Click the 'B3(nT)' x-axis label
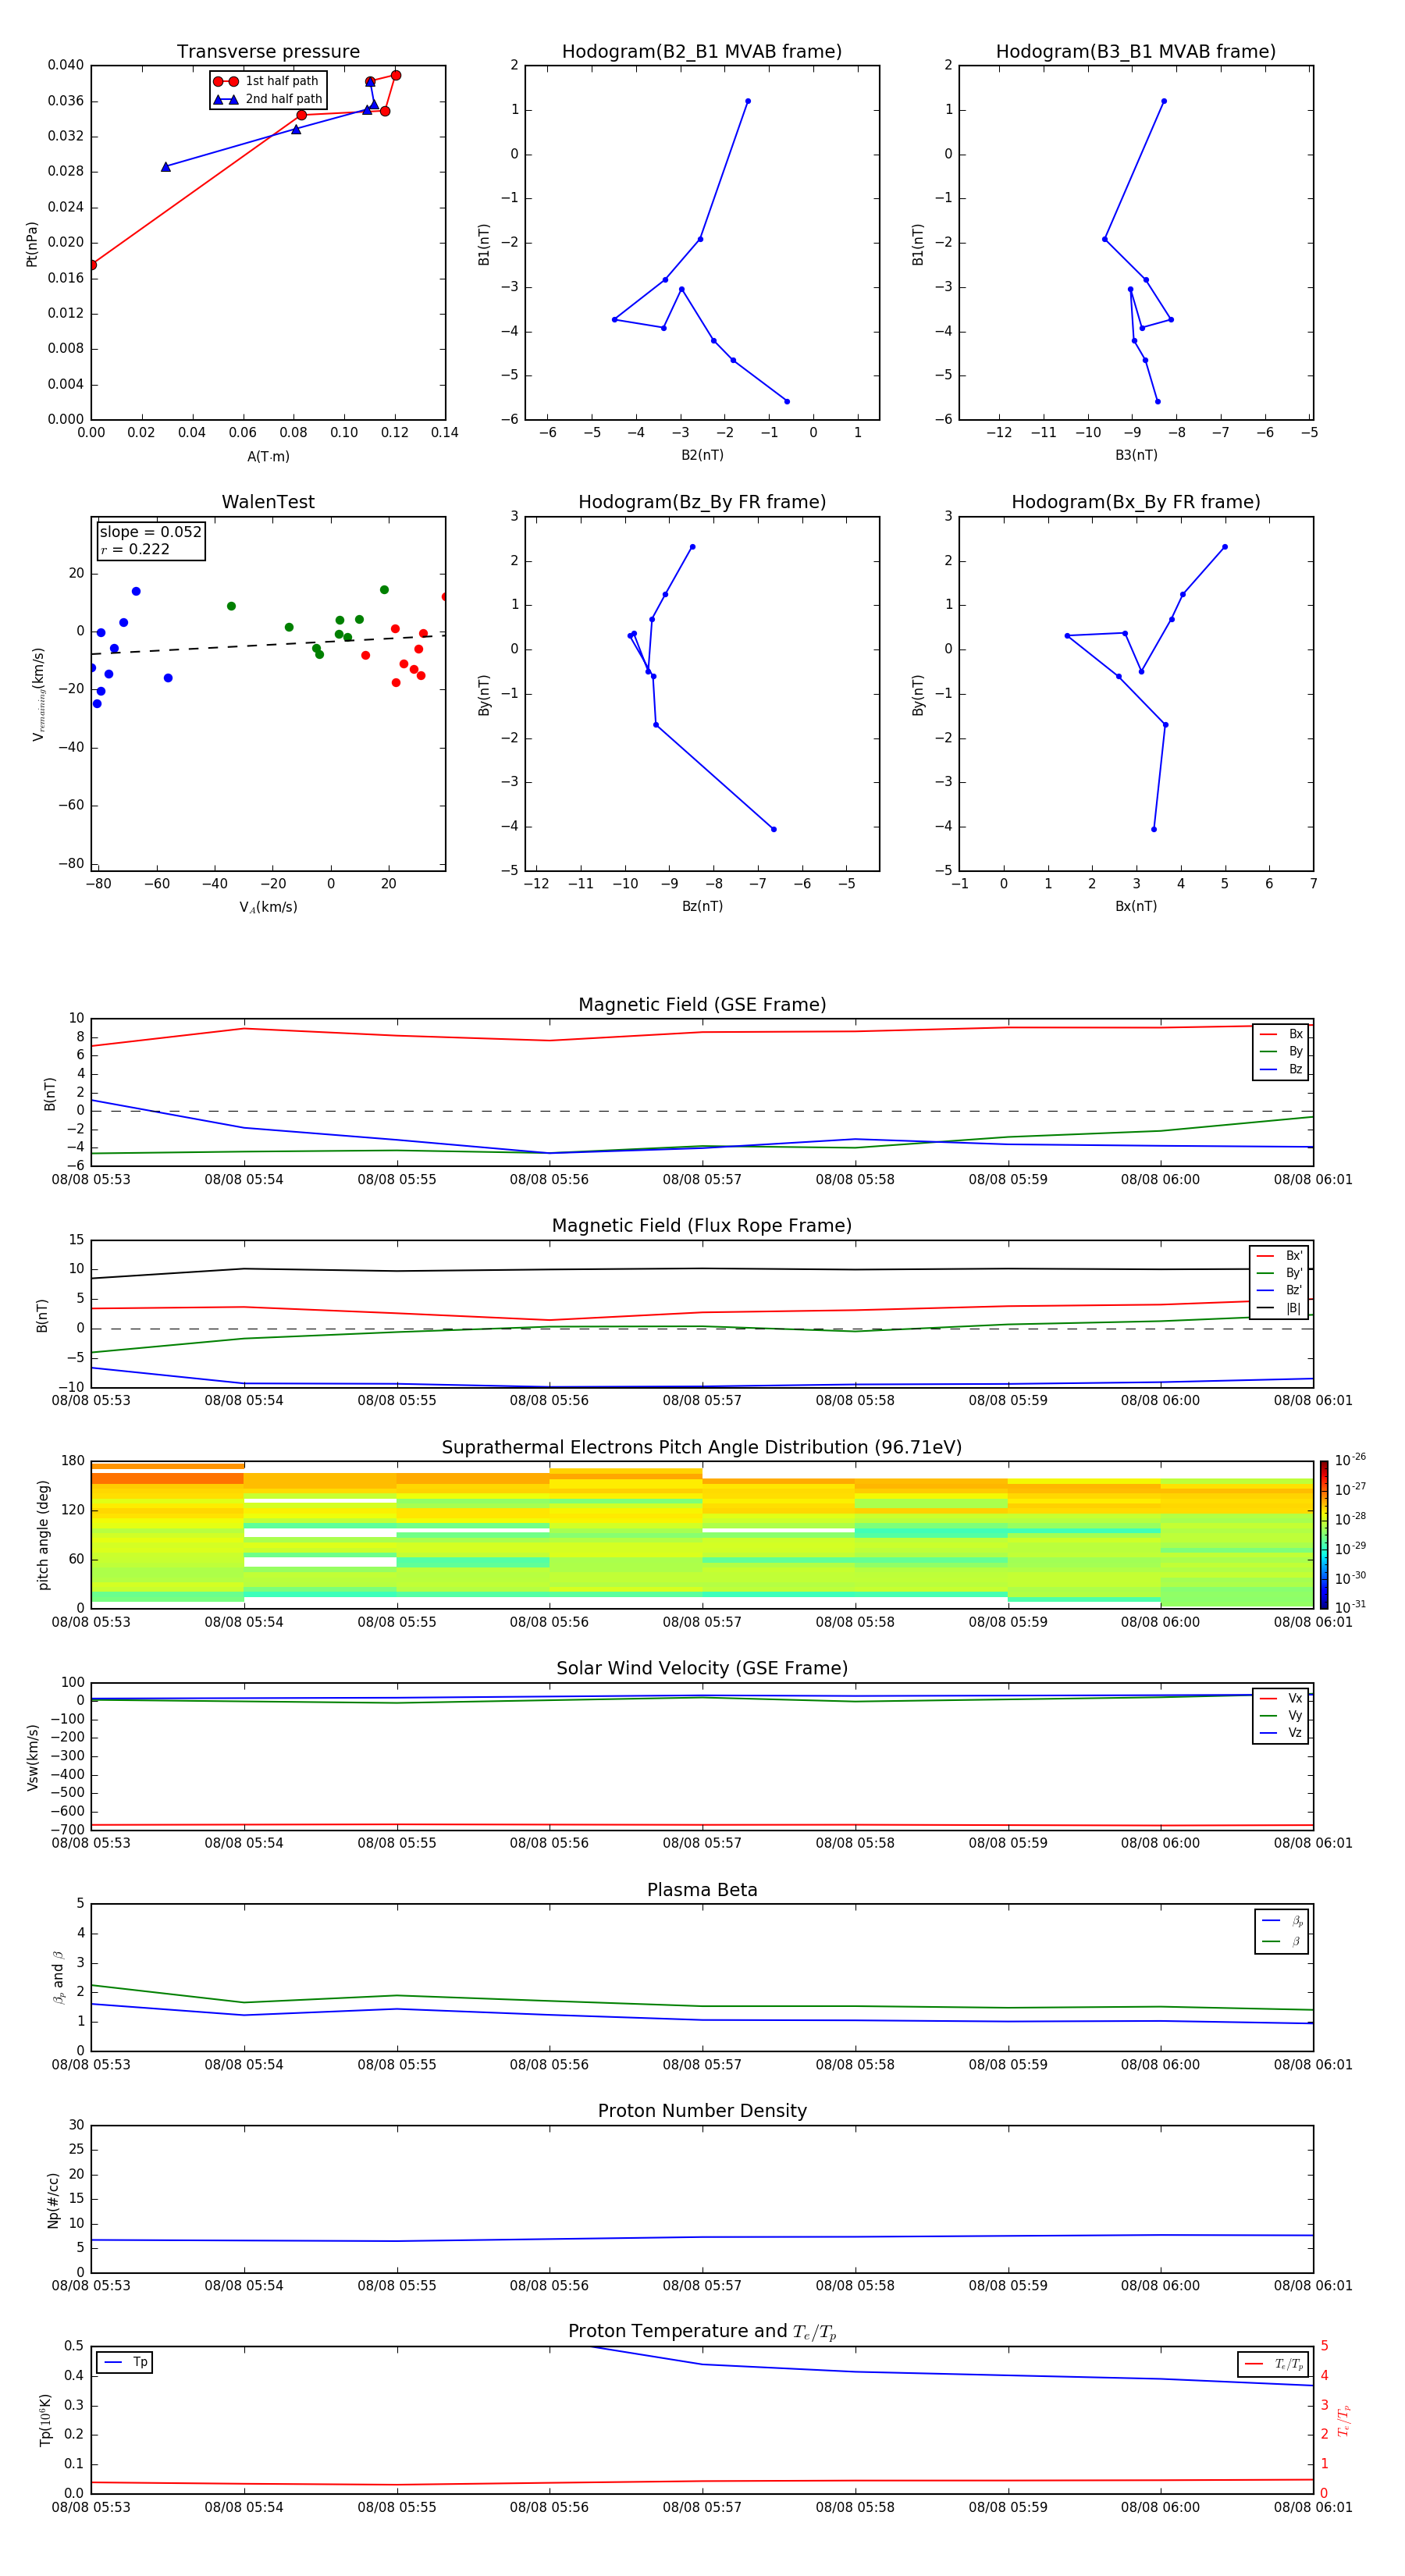This screenshot has height=2576, width=1405. [1136, 455]
